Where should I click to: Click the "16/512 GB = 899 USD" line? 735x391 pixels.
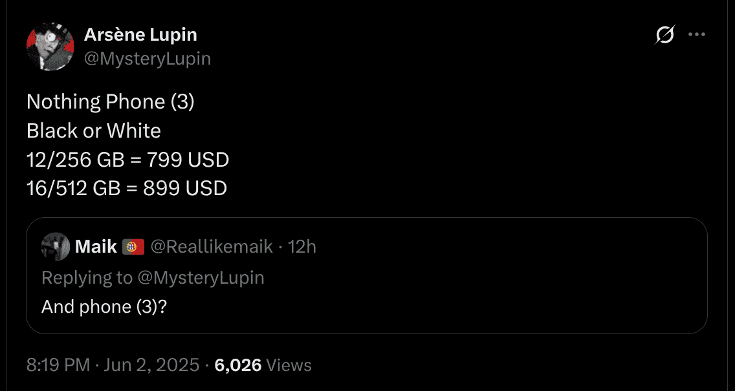point(127,189)
